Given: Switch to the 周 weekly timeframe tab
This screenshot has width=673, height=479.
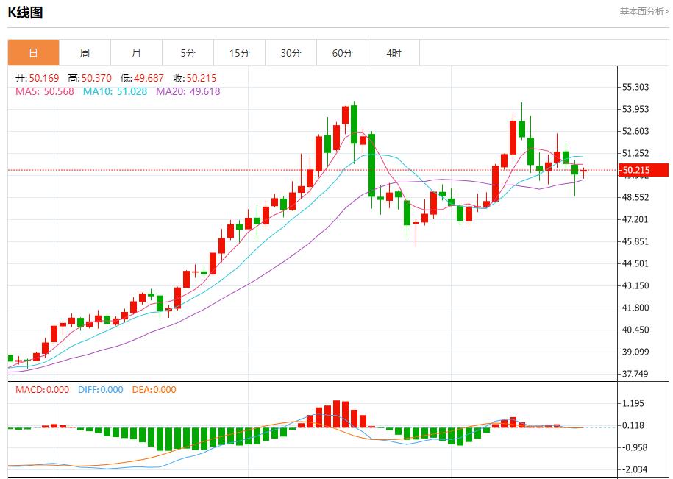Looking at the screenshot, I should 85,52.
